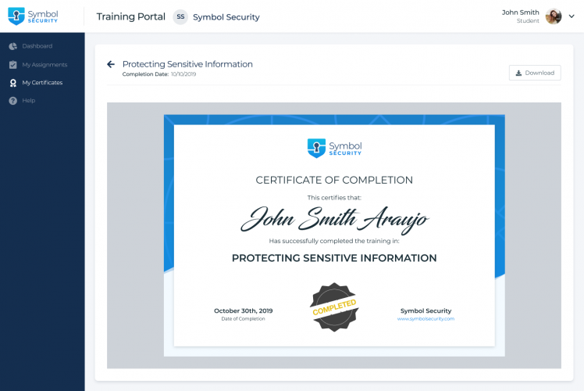The image size is (584, 391).
Task: Click the Symbol Security logo on certificate
Action: (x=334, y=148)
